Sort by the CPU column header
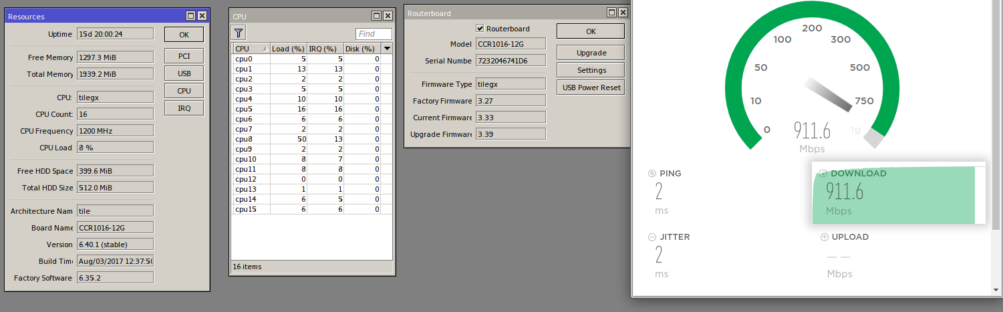Viewport: 1003px width, 312px height. pos(251,49)
